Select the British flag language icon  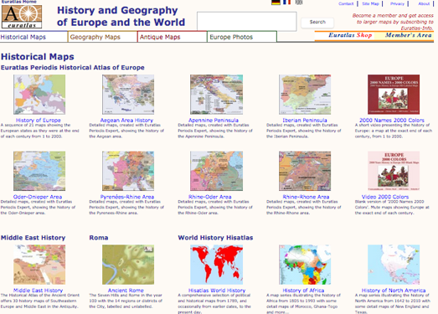(299, 3)
